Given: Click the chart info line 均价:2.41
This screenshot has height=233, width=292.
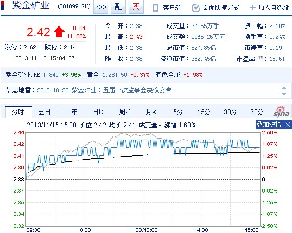Looking at the screenshot, I should tap(122, 125).
